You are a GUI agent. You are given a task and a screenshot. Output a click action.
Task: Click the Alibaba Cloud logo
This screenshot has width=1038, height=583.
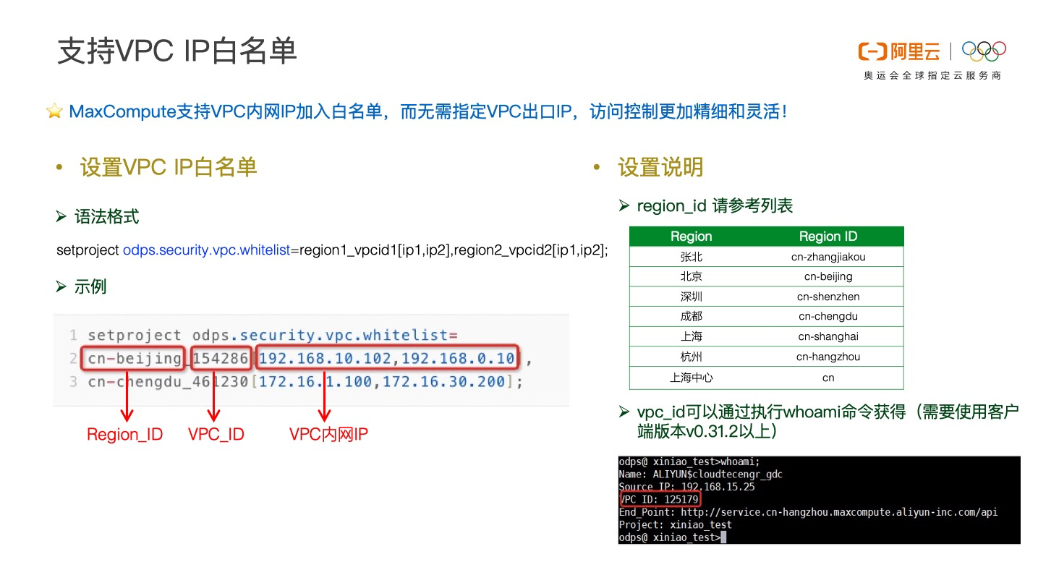pos(899,51)
